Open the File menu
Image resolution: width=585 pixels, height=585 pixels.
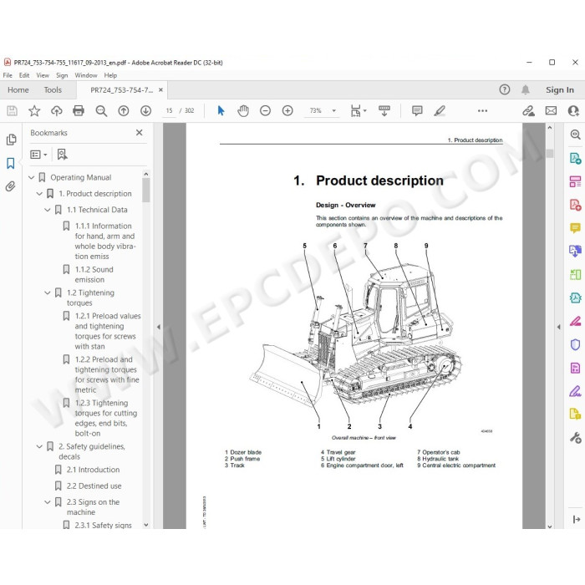(x=8, y=75)
